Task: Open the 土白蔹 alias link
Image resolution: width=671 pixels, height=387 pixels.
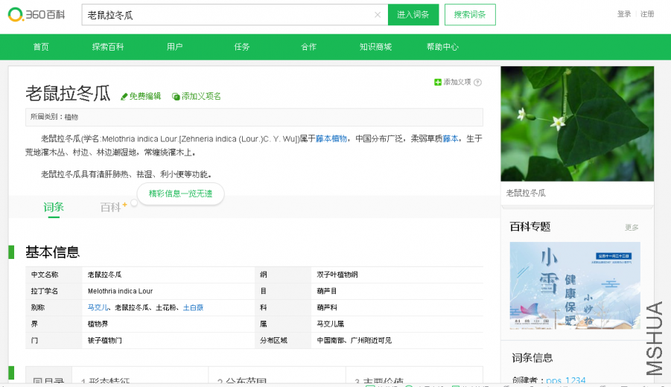Action: [193, 307]
